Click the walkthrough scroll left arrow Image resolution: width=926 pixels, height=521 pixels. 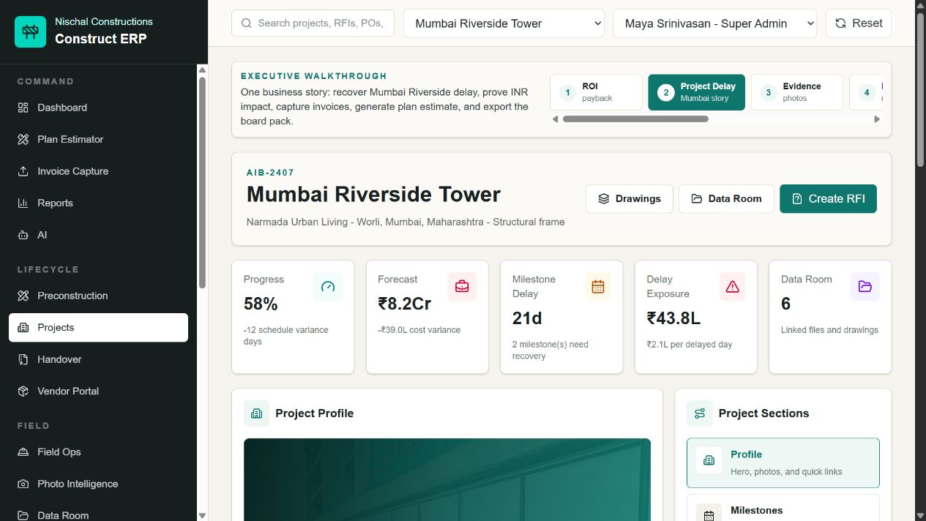click(x=556, y=119)
